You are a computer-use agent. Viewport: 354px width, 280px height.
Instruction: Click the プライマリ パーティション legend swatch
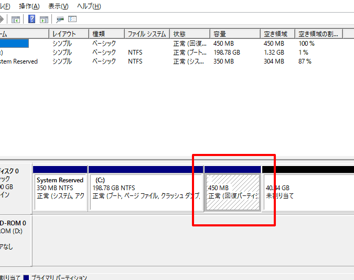(26, 277)
